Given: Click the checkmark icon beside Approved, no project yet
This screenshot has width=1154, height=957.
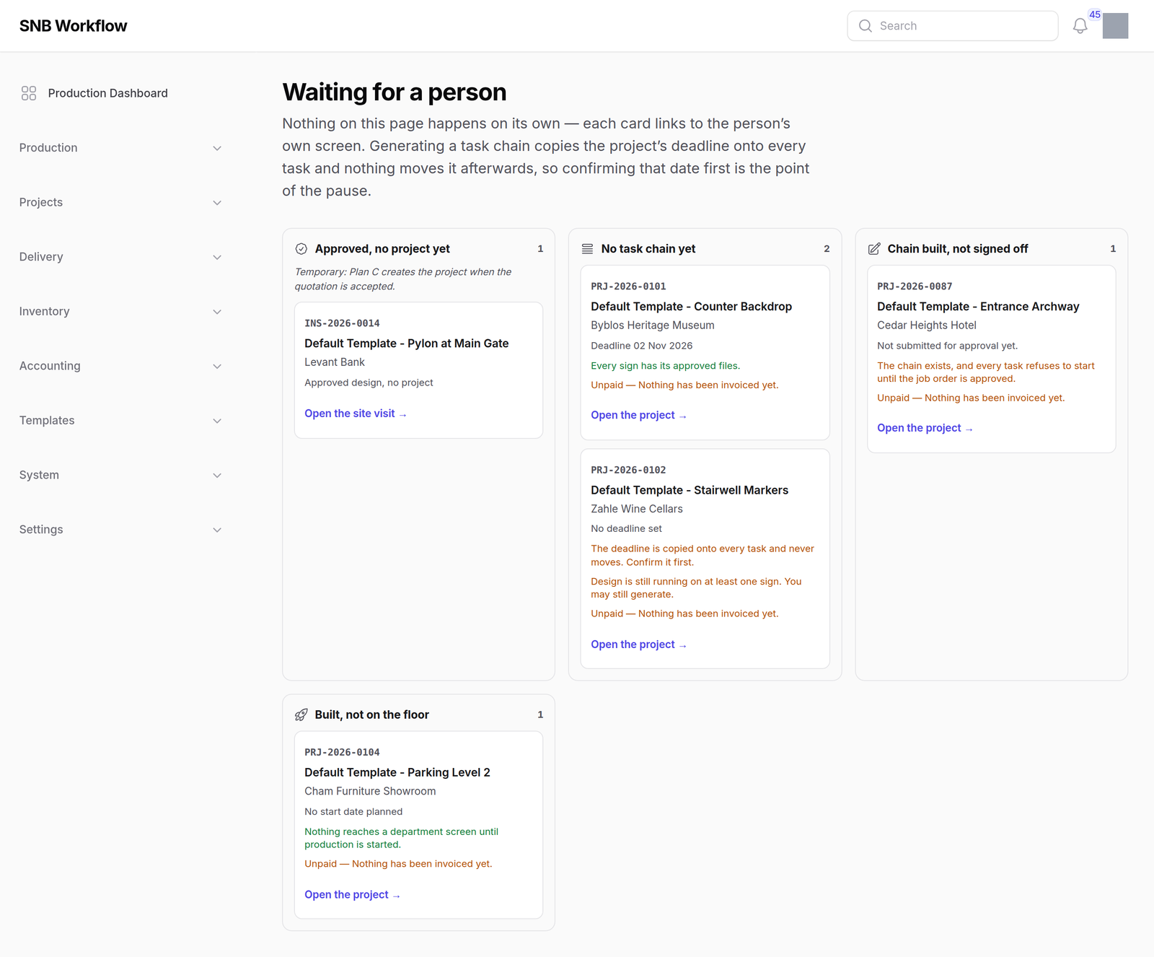Looking at the screenshot, I should pos(301,249).
